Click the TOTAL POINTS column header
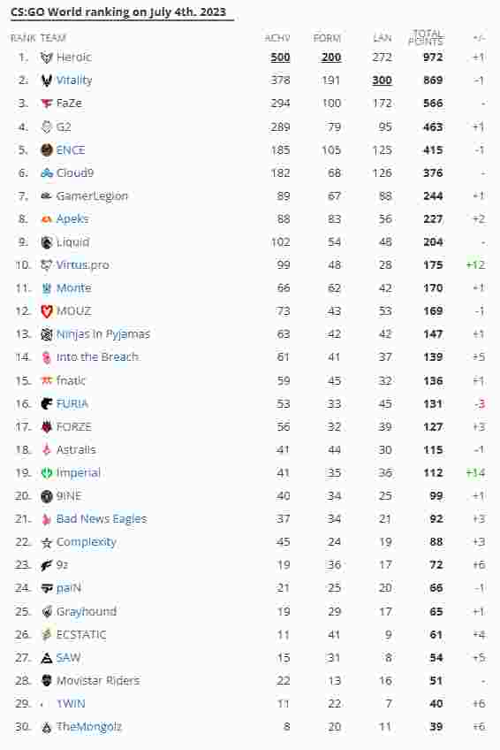The width and height of the screenshot is (500, 750). click(426, 37)
